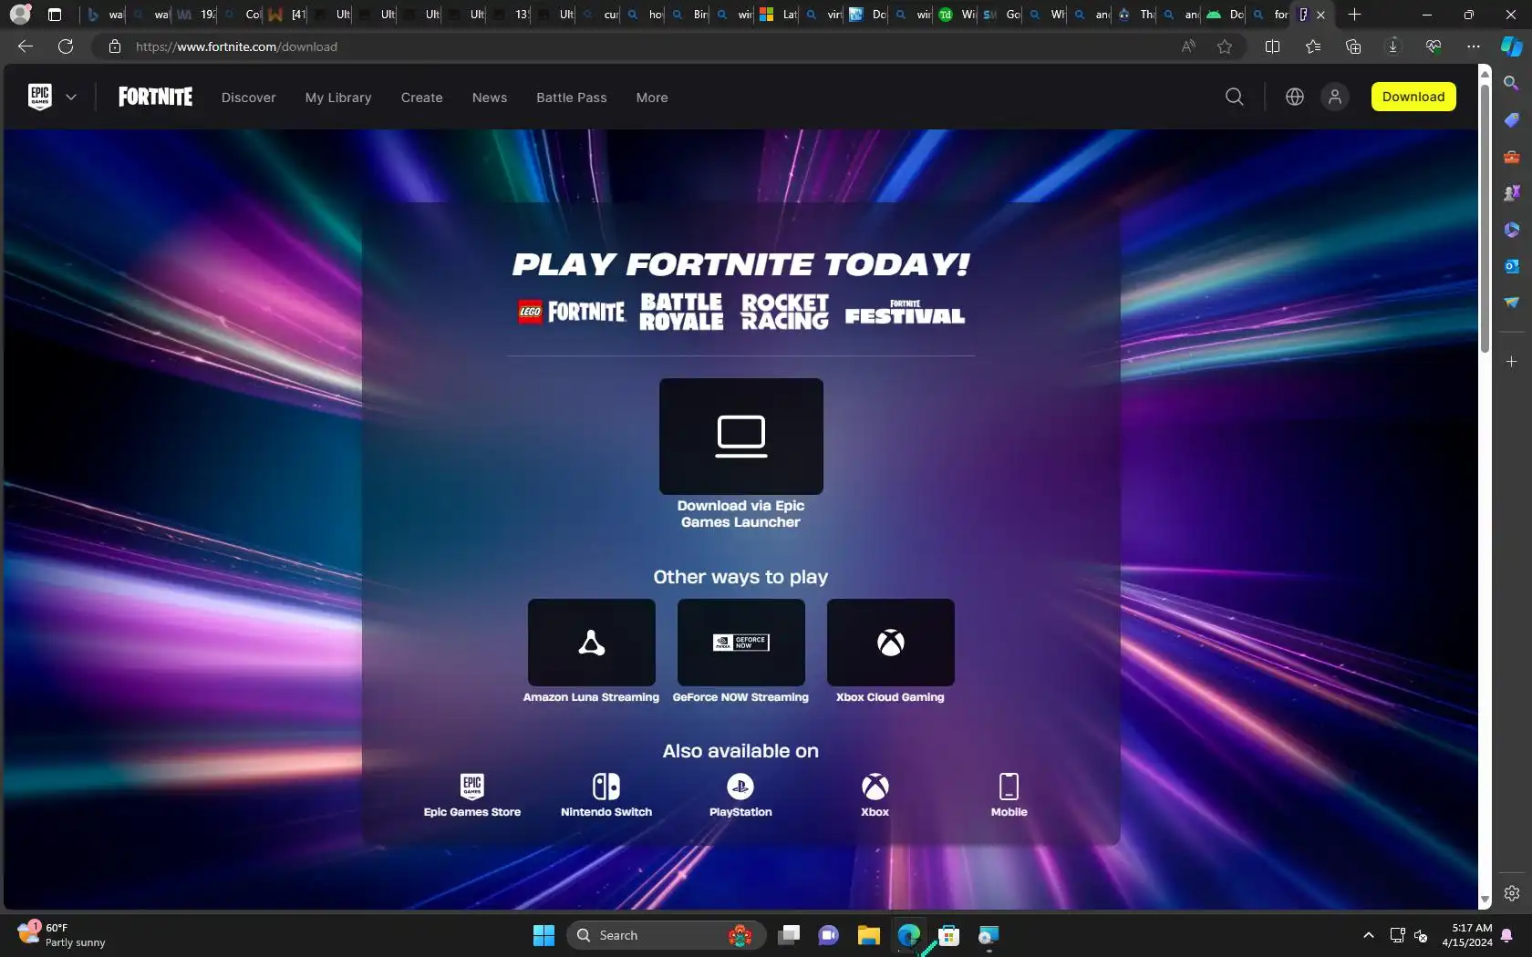The height and width of the screenshot is (957, 1532).
Task: View site information lock icon
Action: 115,46
